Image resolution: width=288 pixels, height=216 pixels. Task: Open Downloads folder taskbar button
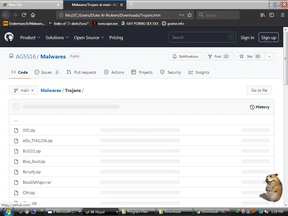point(174,212)
